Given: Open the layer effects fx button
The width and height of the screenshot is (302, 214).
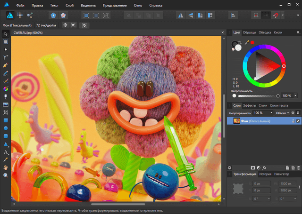Looking at the screenshot, I should (x=265, y=167).
